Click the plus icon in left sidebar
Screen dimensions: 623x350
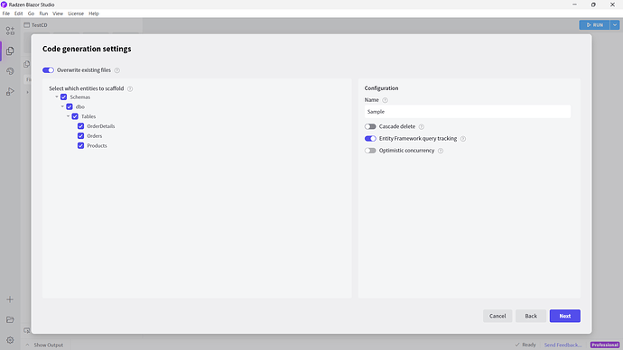(x=10, y=299)
